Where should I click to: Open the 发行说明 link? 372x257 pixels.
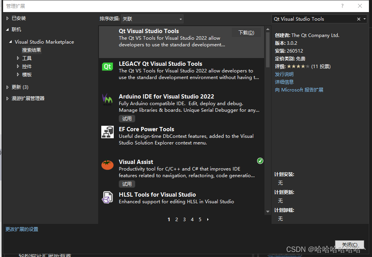tap(284, 74)
